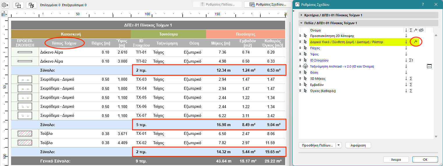
Task: Click the select in 3D view icon
Action: coord(31,5)
